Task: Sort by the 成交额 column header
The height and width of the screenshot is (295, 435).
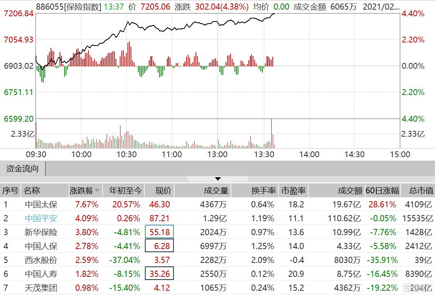Action: [x=337, y=190]
